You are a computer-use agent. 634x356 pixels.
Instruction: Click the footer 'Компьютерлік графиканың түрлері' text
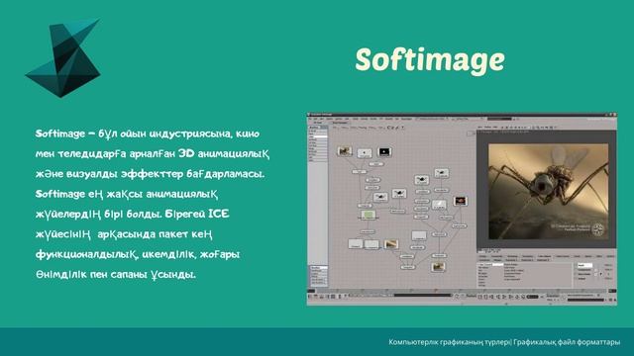(x=449, y=342)
